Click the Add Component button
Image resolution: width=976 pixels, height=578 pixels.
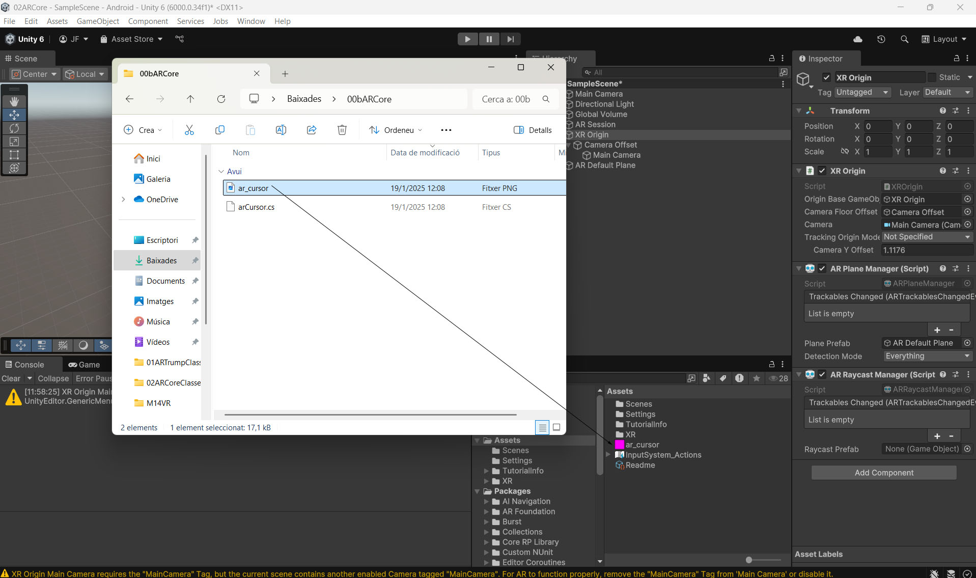[883, 473]
